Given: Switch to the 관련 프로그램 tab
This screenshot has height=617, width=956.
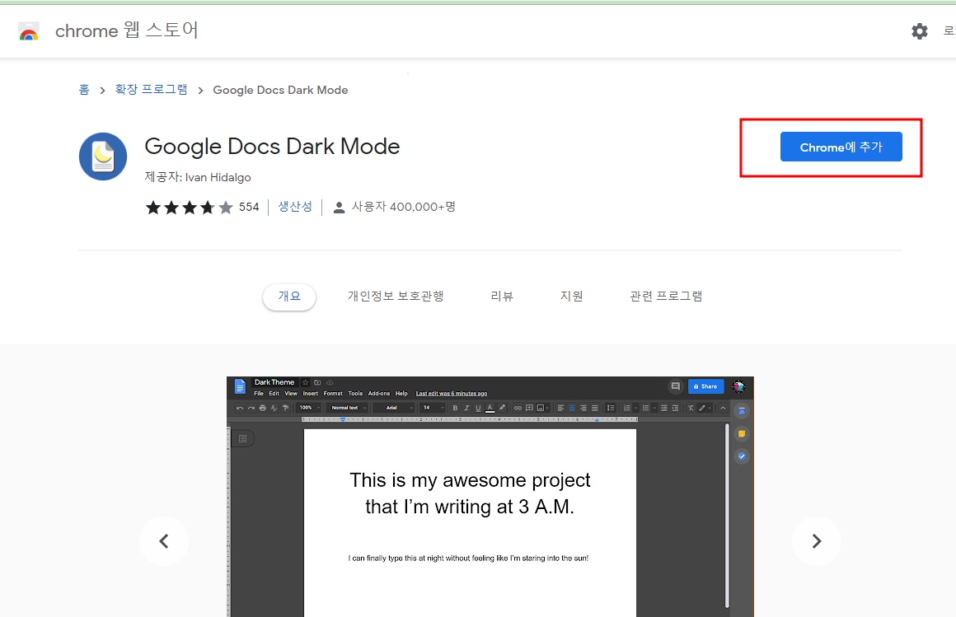Looking at the screenshot, I should click(x=666, y=297).
